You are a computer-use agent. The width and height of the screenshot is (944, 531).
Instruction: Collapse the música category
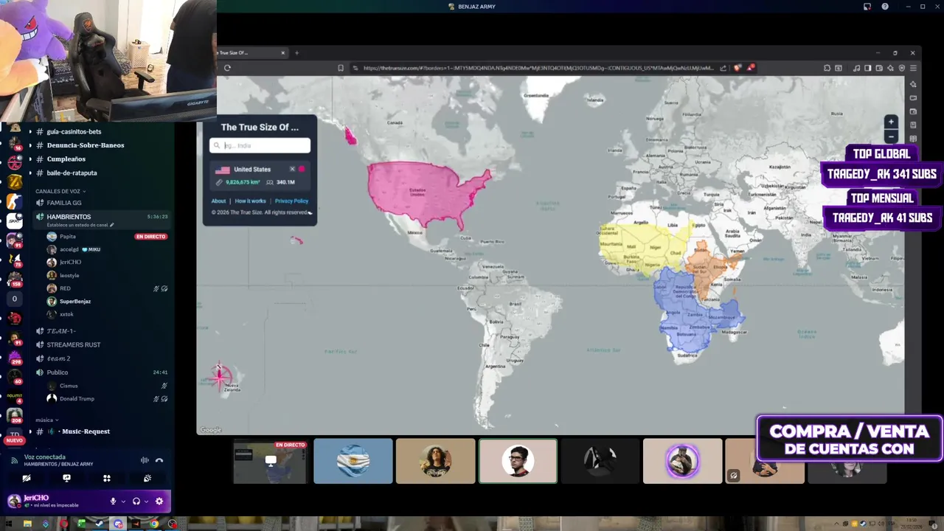46,420
